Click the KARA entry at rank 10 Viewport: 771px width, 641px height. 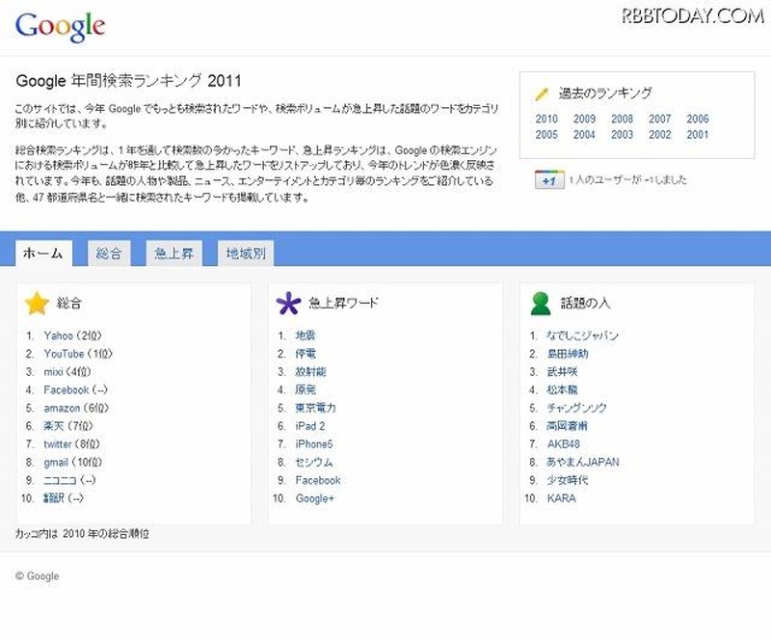coord(560,498)
